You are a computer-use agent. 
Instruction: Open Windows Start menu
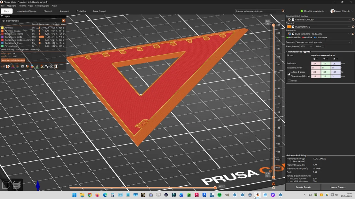tap(74, 195)
